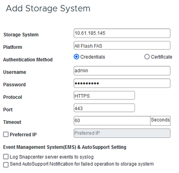Click the Timeout field showing 60

click(112, 121)
